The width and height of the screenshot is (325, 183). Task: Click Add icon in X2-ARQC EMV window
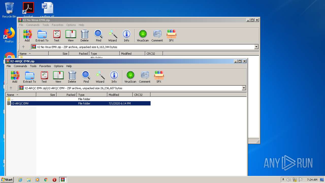[x=15, y=77]
